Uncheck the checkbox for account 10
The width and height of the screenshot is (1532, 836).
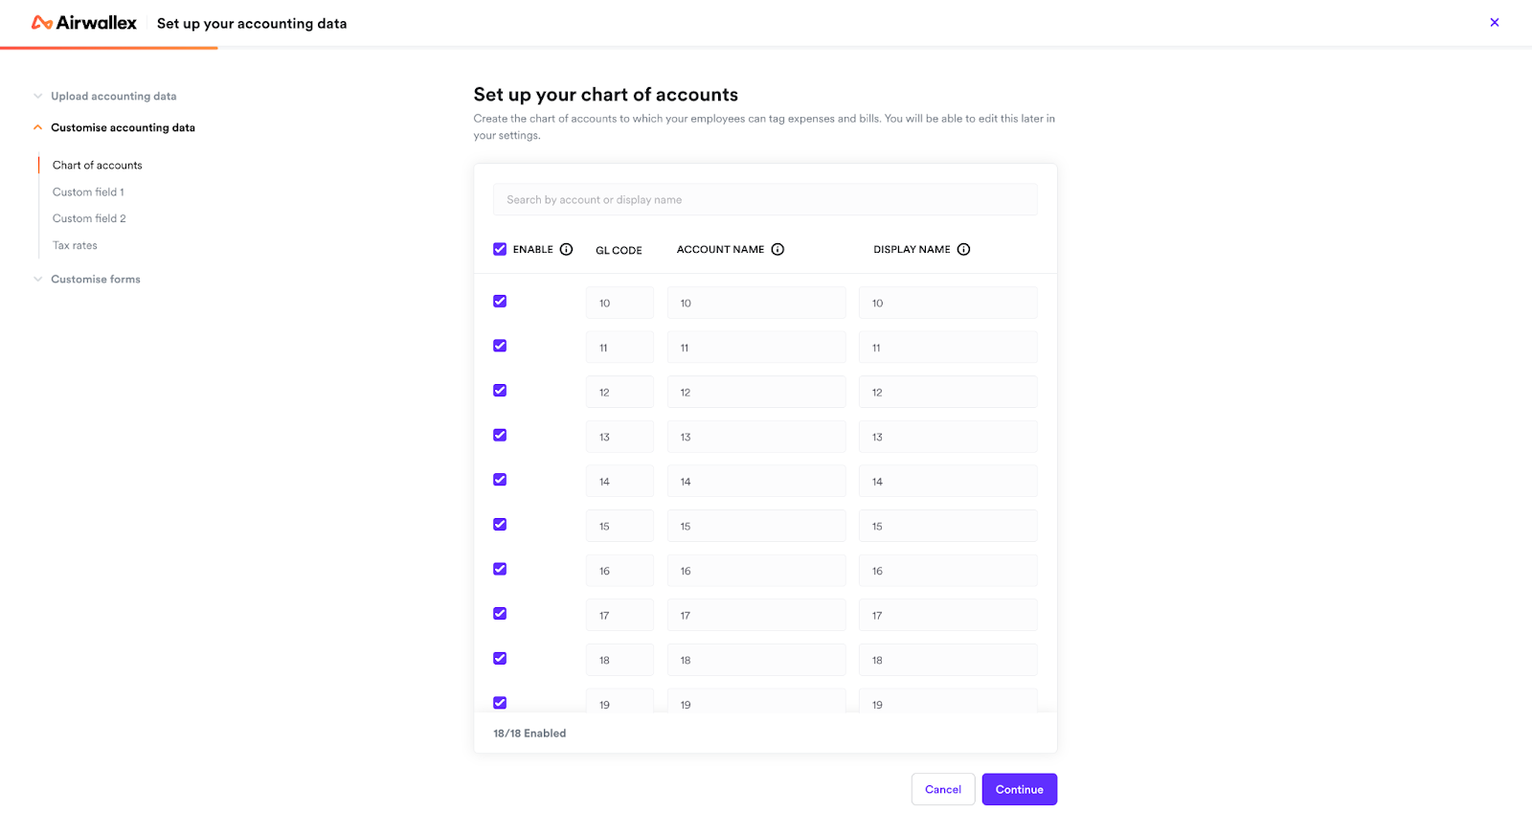click(x=500, y=301)
